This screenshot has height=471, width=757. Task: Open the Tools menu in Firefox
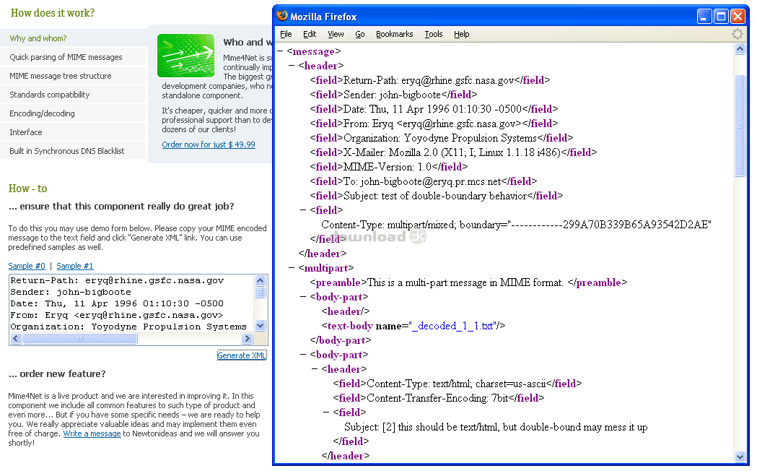tap(434, 34)
